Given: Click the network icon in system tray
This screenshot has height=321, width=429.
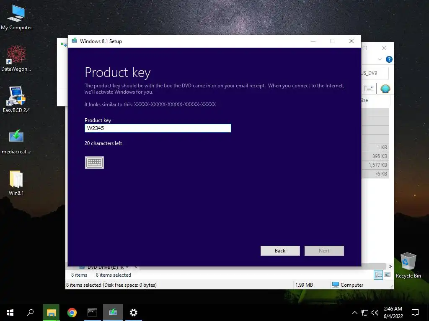Looking at the screenshot, I should pyautogui.click(x=365, y=313).
